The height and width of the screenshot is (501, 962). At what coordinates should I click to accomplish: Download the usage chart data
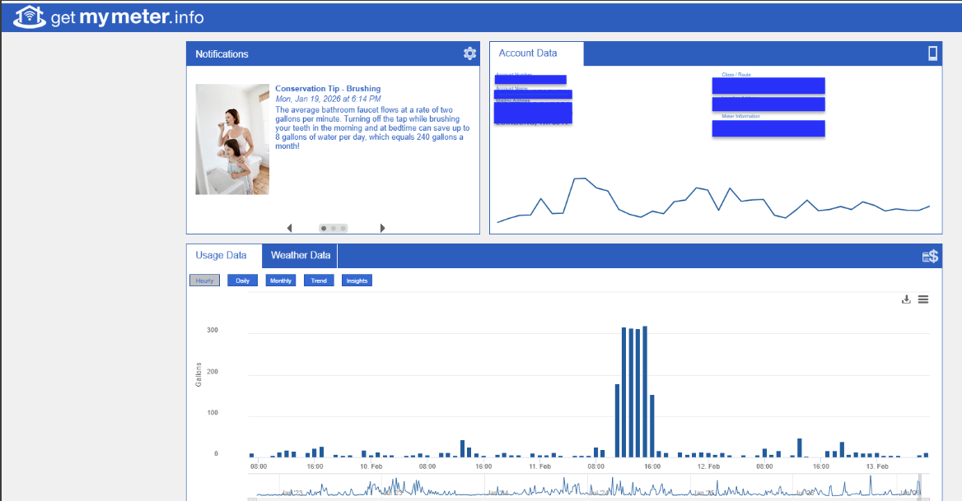pyautogui.click(x=906, y=299)
